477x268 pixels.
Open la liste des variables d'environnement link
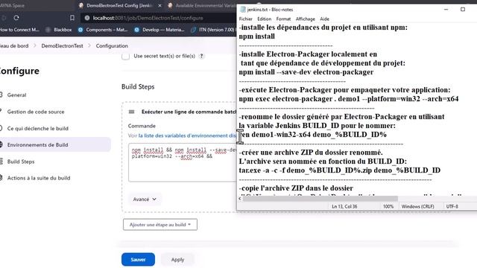pos(187,135)
